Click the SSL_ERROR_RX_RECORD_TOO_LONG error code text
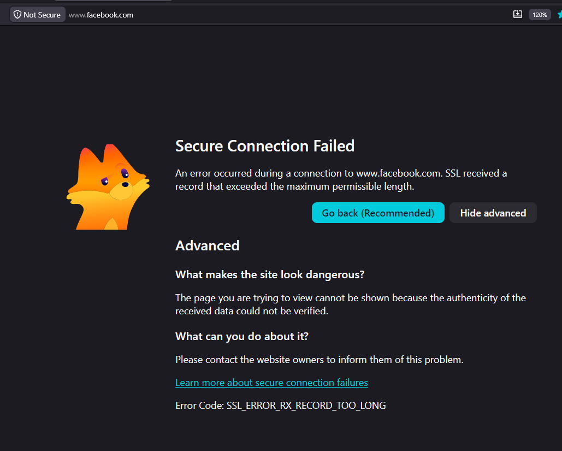 pos(306,406)
